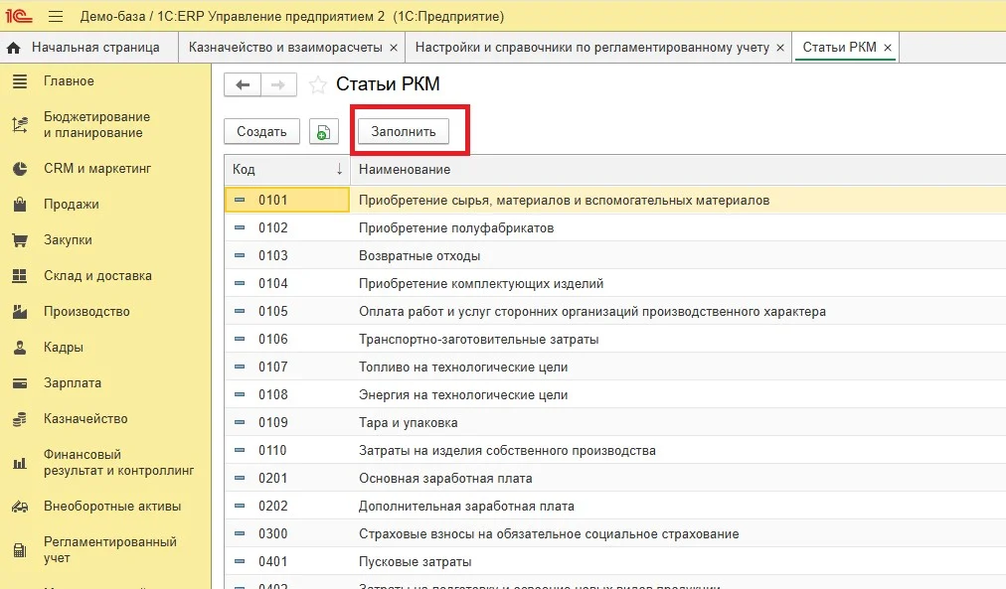Click the Кадры person icon

[x=20, y=348]
